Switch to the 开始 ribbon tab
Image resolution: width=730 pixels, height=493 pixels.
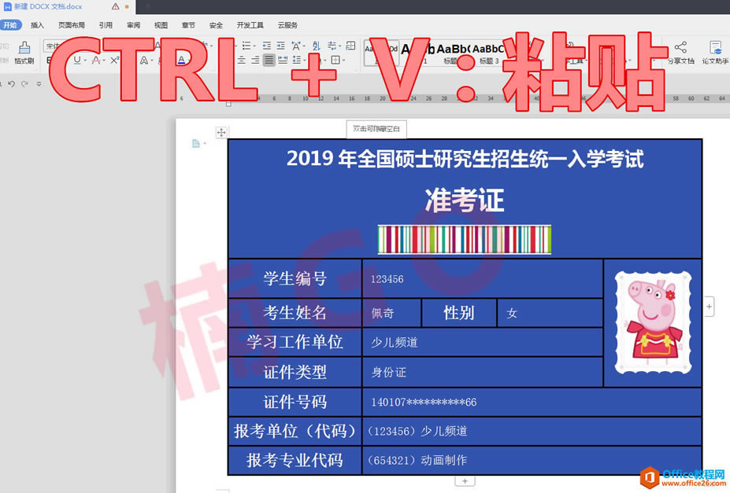[x=10, y=25]
